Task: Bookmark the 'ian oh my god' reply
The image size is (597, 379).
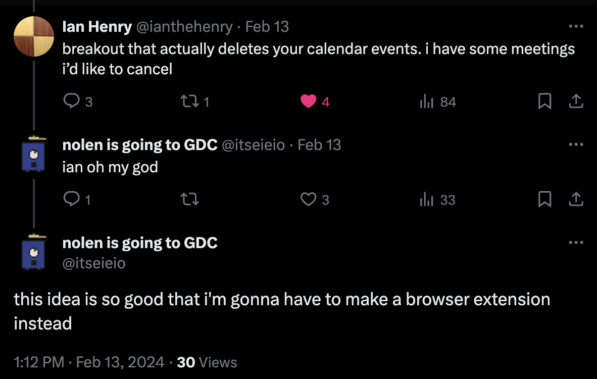Action: point(544,200)
